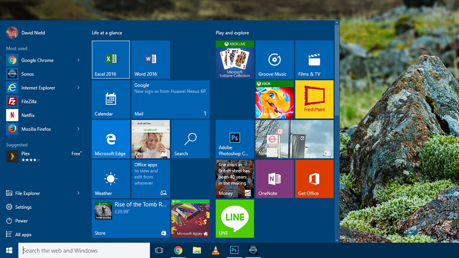The width and height of the screenshot is (459, 258).
Task: Open Sonos from the taskbar
Action: coord(253,250)
